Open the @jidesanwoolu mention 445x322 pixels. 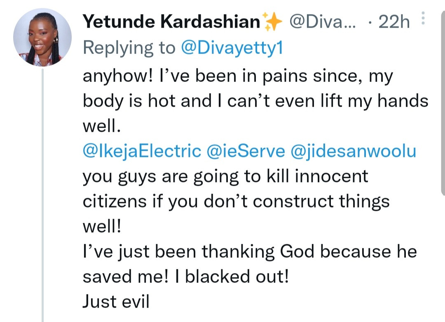tap(354, 152)
